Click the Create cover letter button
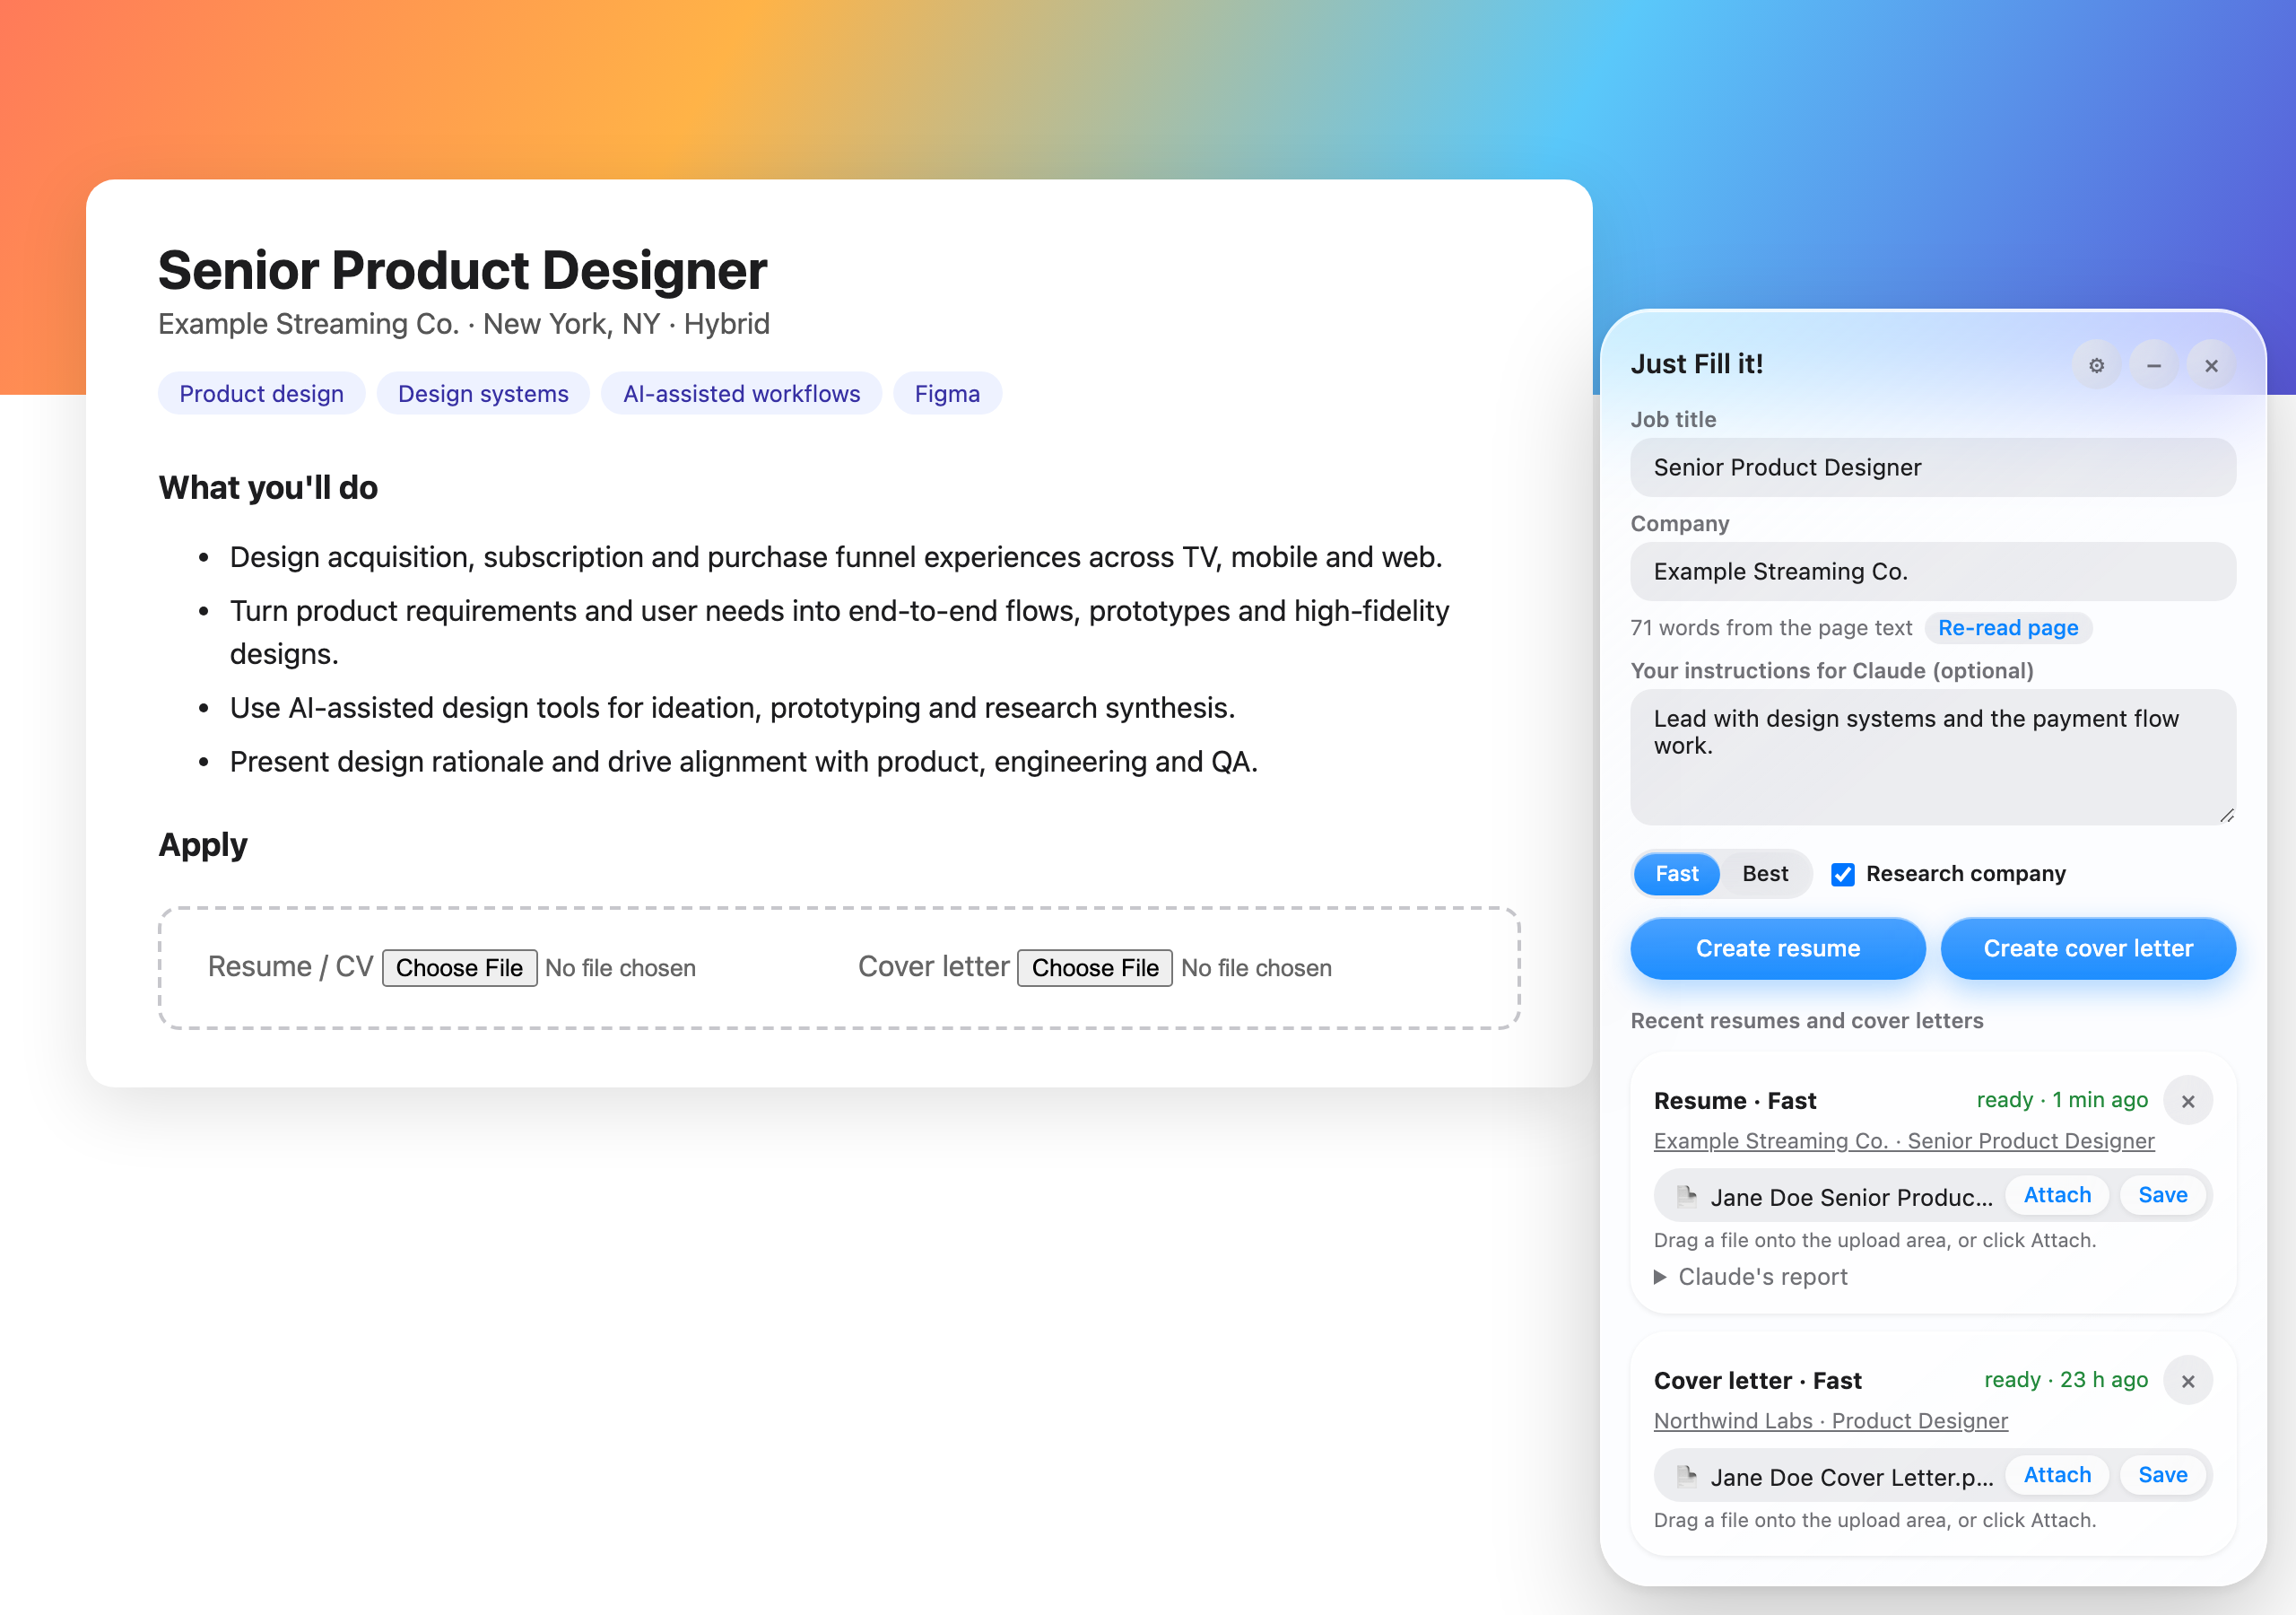The height and width of the screenshot is (1615, 2296). pos(2088,947)
